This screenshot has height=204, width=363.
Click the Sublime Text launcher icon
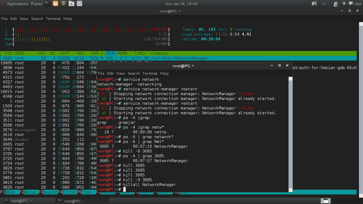click(x=63, y=4)
